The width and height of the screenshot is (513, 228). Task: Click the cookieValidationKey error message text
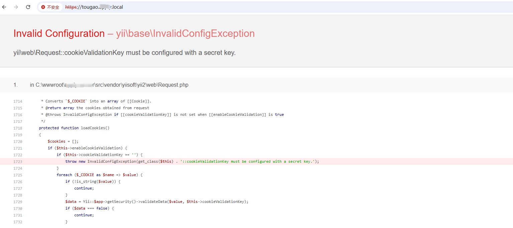coord(124,53)
